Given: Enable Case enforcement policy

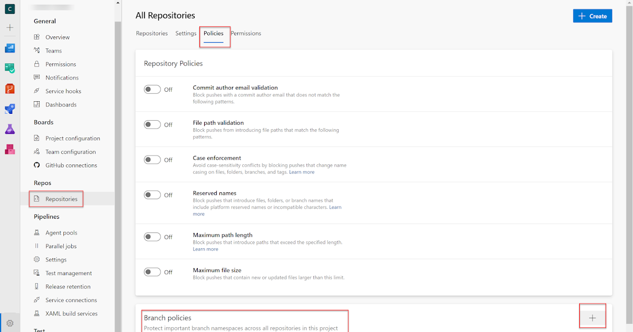Looking at the screenshot, I should click(x=152, y=160).
